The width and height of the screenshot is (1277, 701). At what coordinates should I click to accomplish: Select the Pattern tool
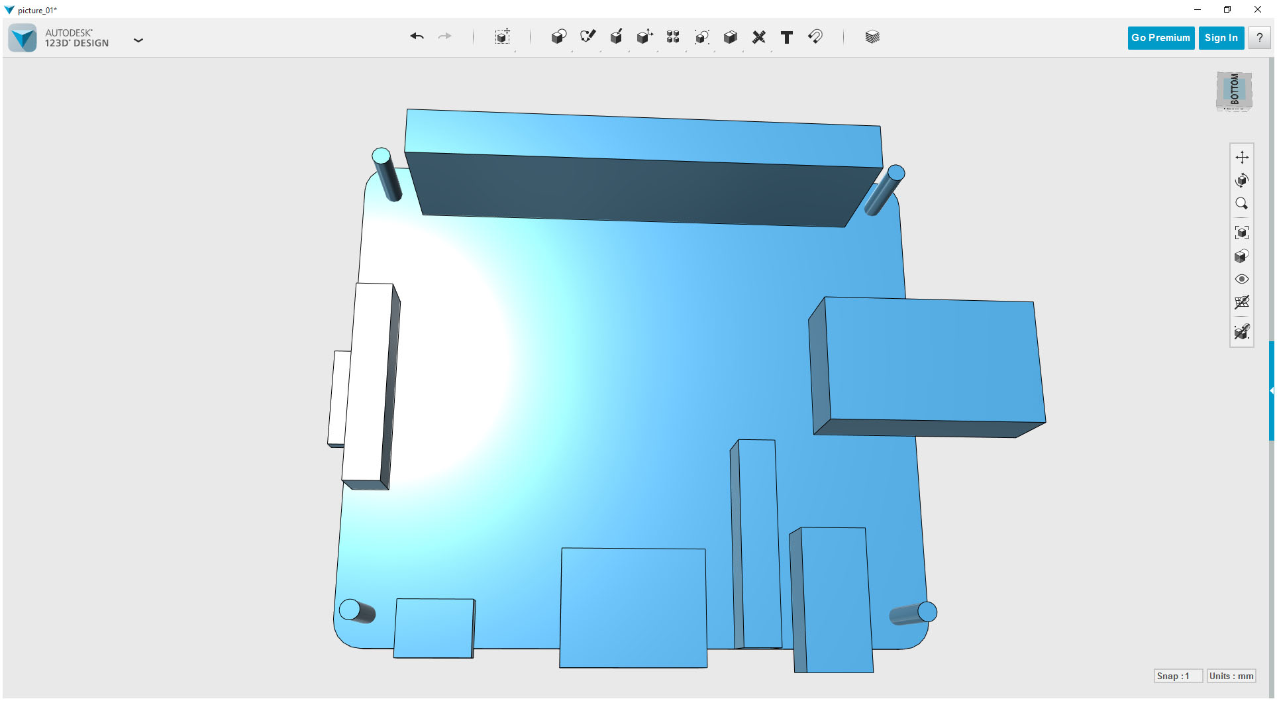click(672, 37)
